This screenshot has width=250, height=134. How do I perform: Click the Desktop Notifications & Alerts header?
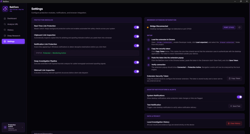[161, 90]
